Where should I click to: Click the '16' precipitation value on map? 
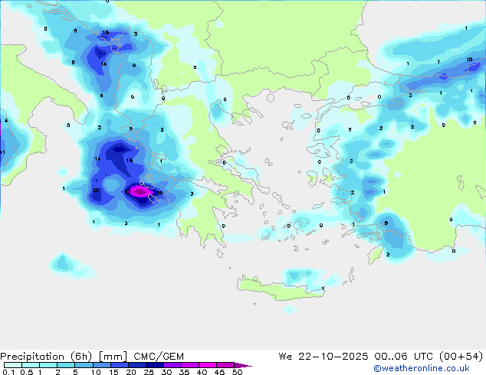coord(130,160)
